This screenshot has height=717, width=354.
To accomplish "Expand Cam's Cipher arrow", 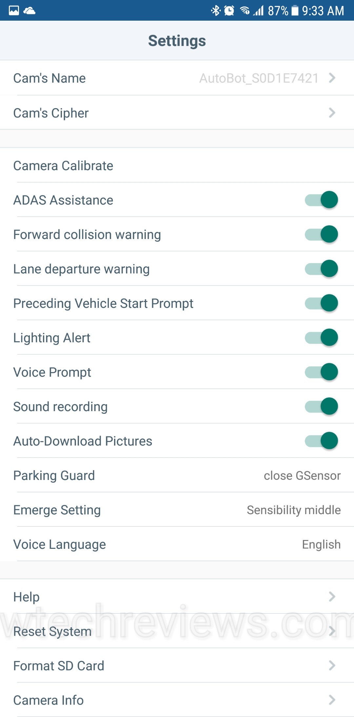I will coord(332,113).
